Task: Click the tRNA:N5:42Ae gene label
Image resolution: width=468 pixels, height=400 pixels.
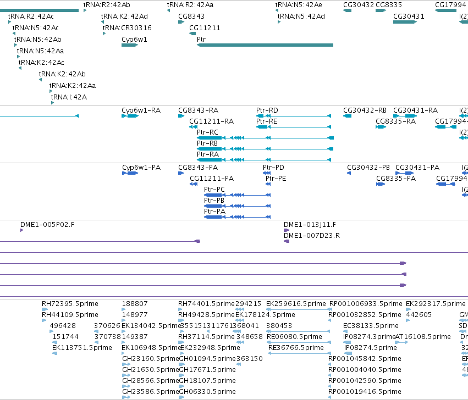Action: click(x=299, y=5)
